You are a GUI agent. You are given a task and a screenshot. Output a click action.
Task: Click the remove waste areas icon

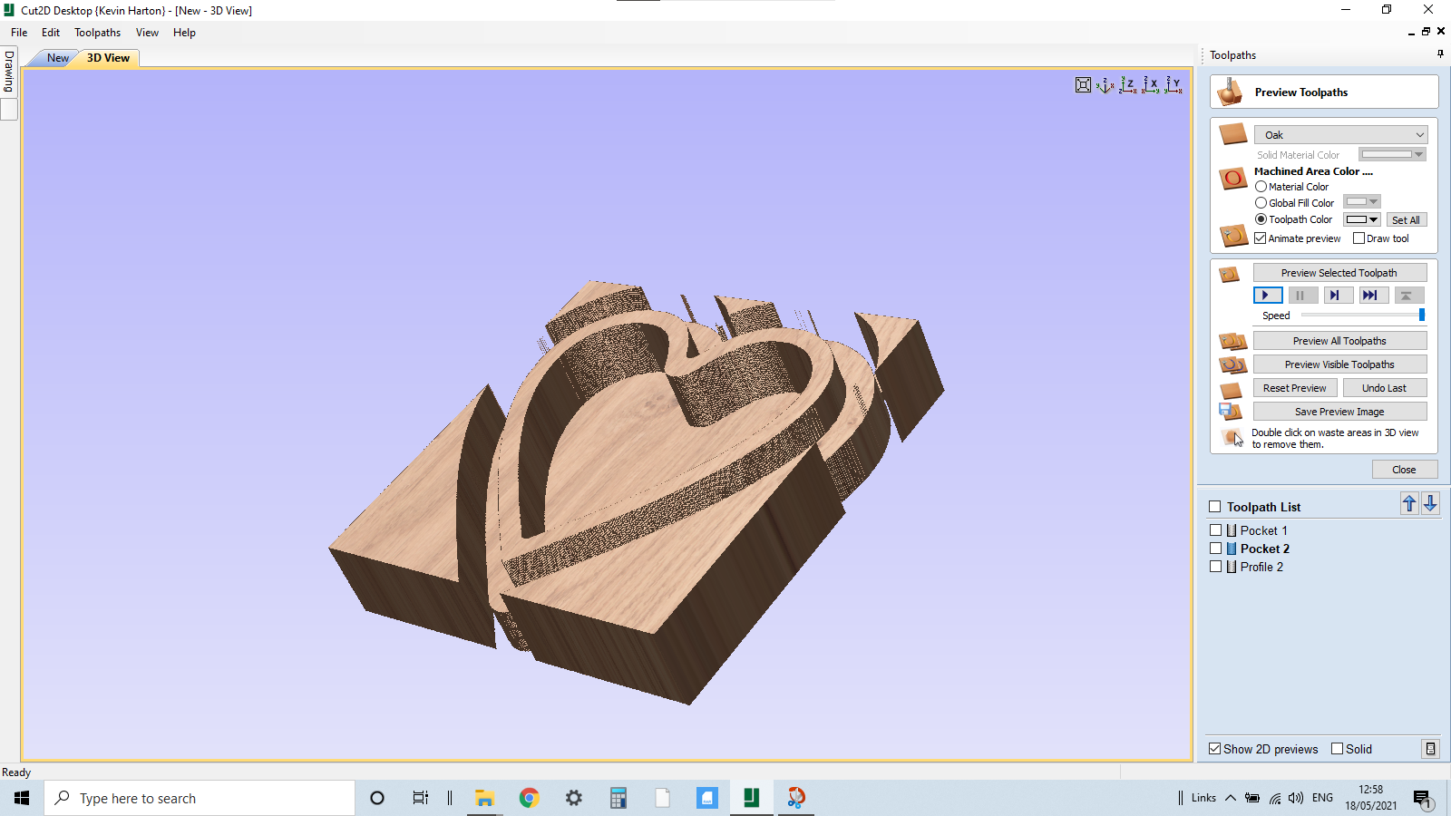pos(1232,438)
